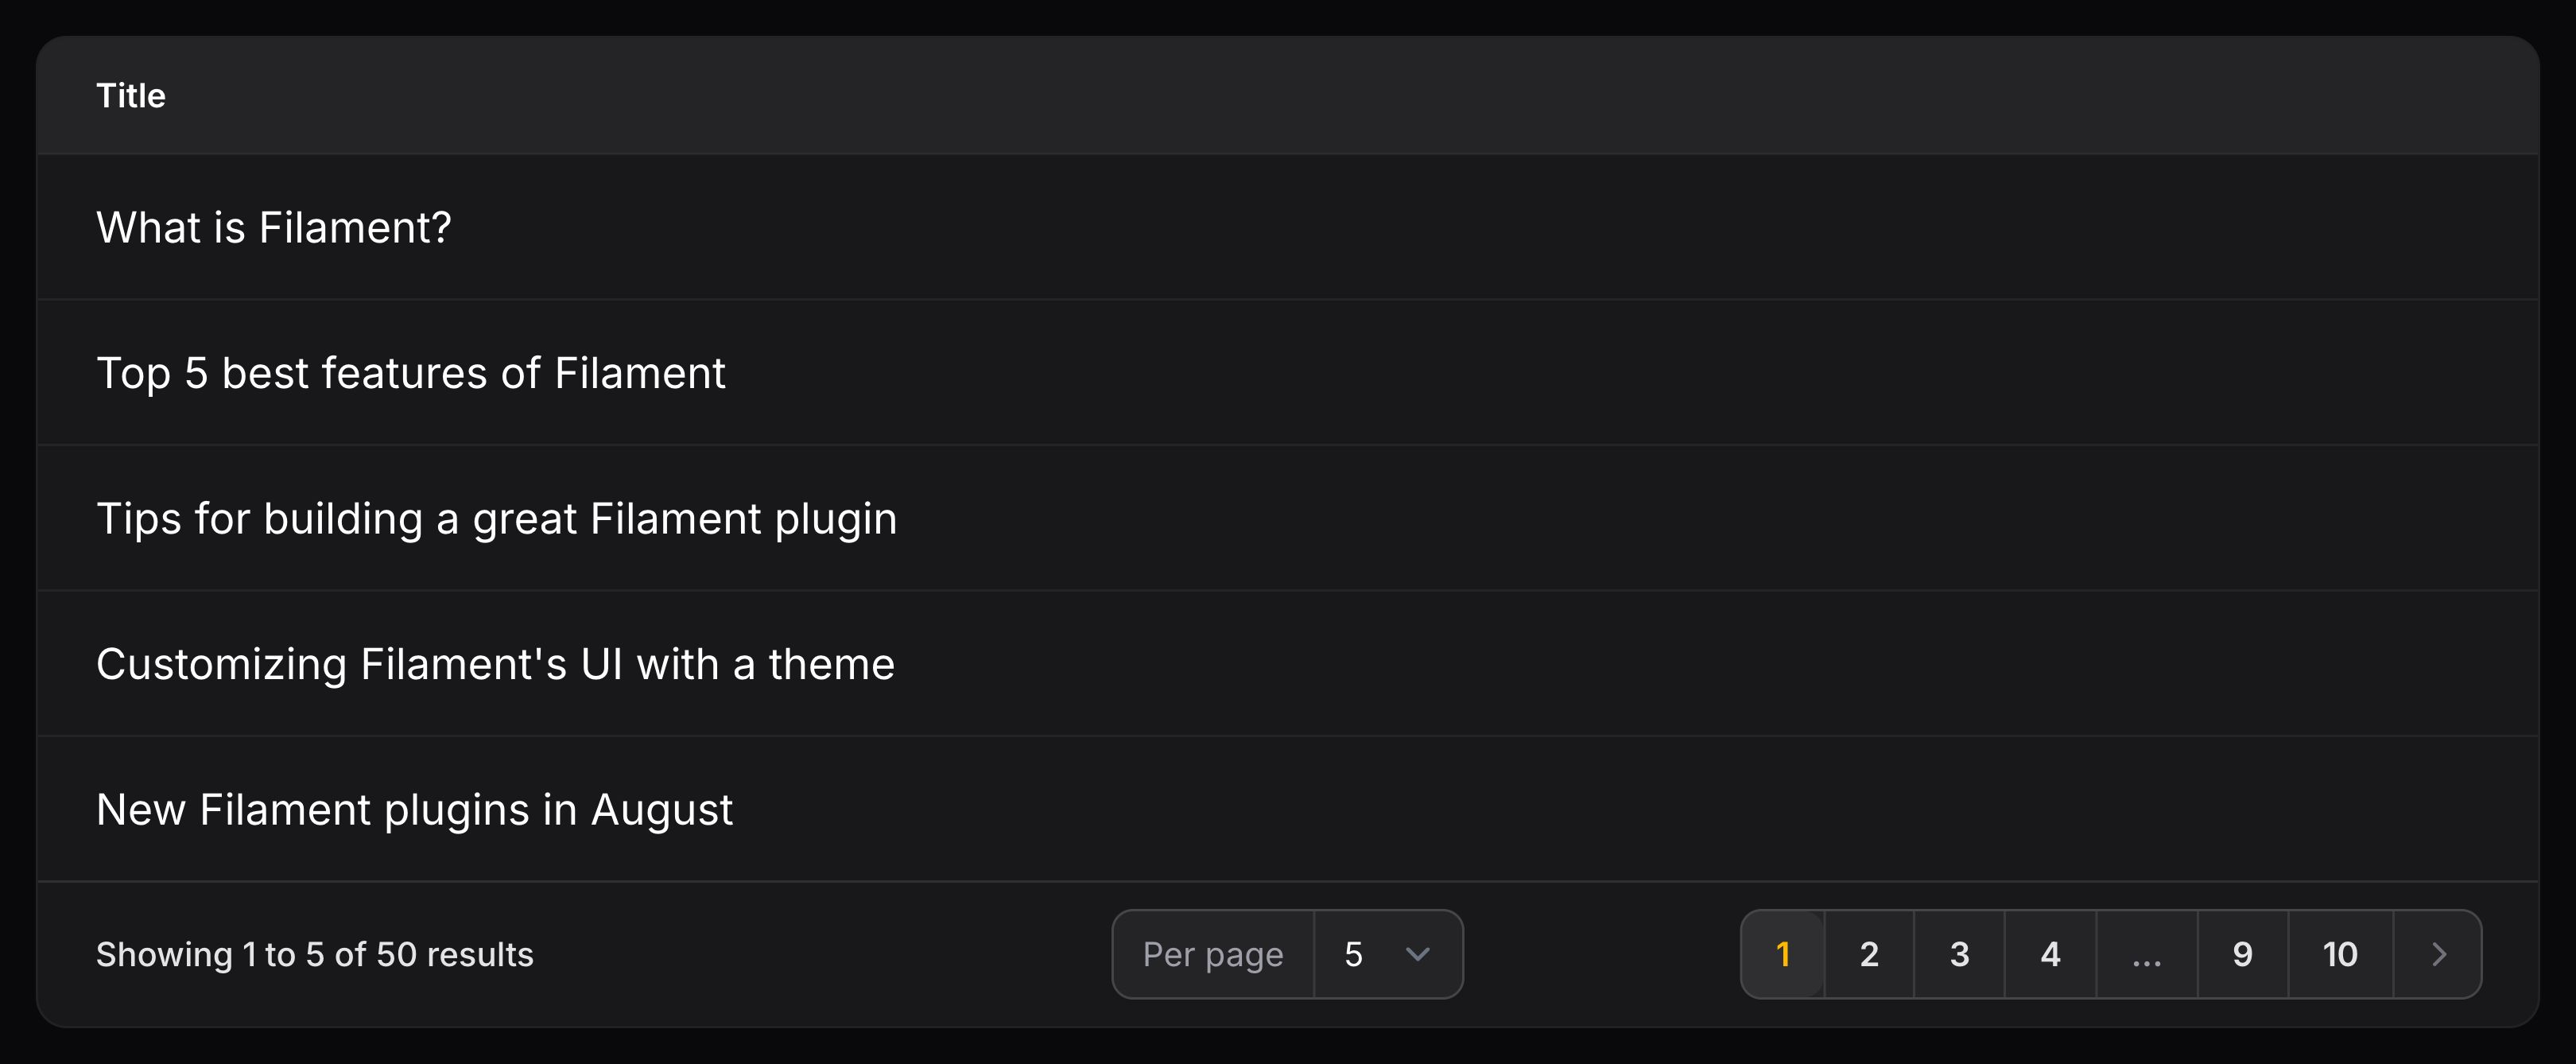
Task: Sort by the Title column header
Action: click(x=131, y=96)
